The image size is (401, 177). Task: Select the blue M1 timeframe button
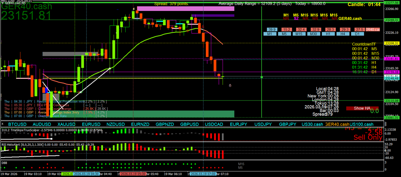tap(270, 34)
